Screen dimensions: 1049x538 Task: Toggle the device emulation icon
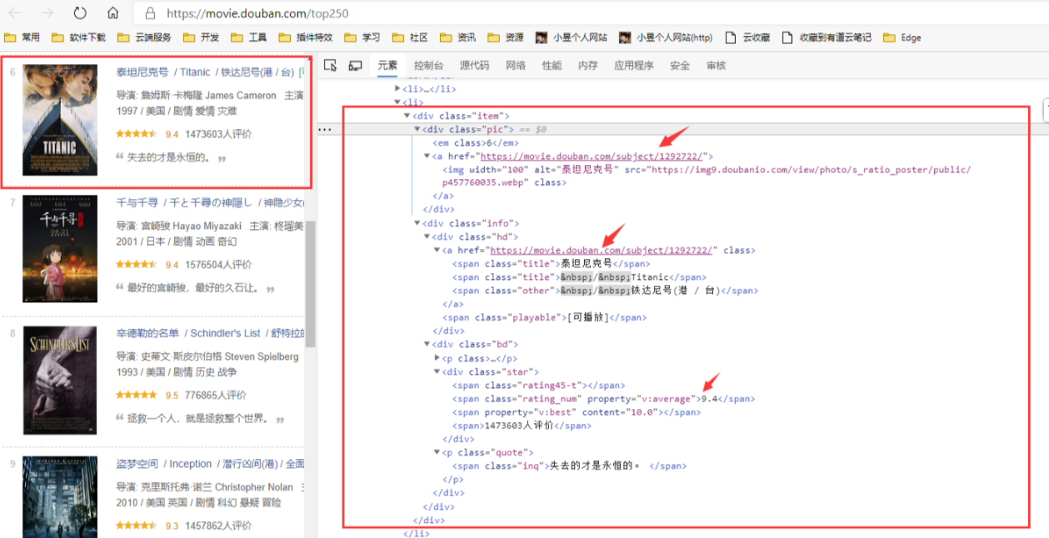tap(355, 66)
